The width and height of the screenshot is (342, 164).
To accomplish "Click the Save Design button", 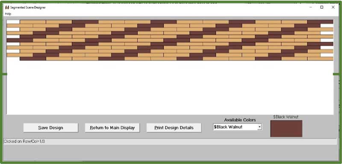I will click(x=50, y=128).
